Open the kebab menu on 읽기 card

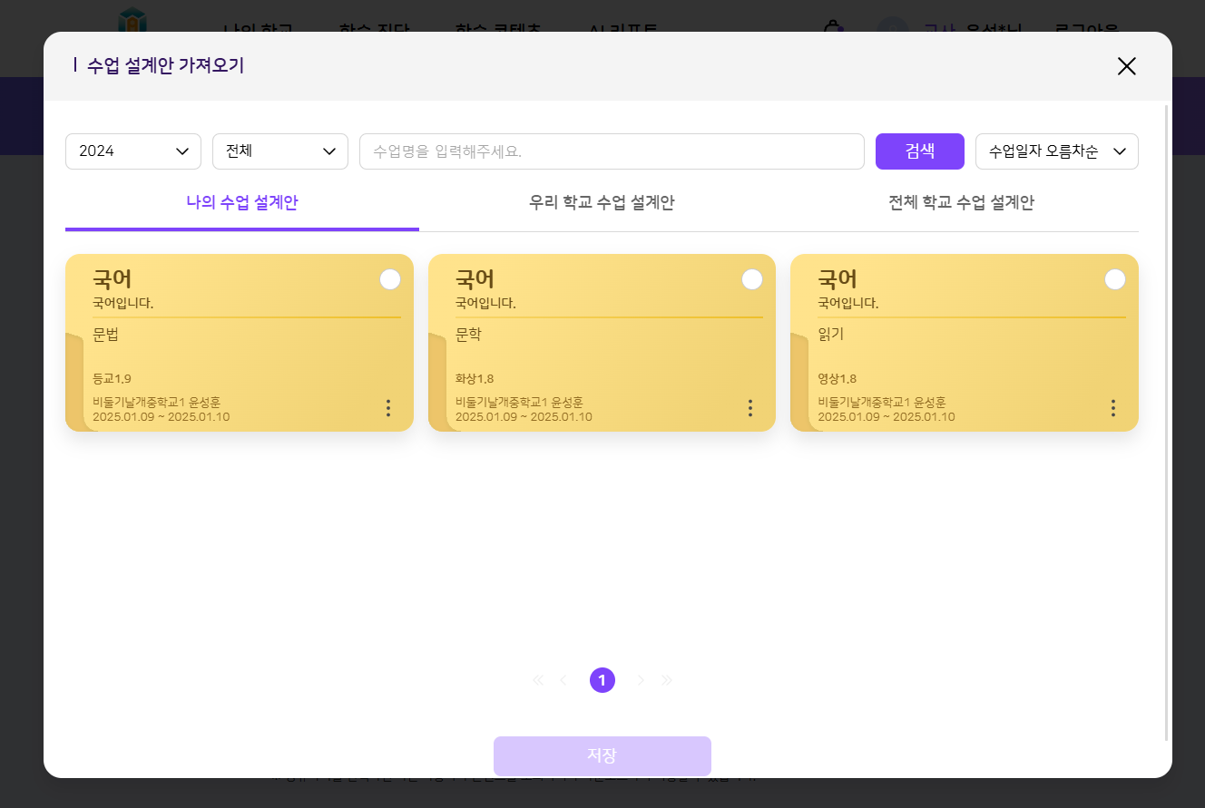point(1113,408)
